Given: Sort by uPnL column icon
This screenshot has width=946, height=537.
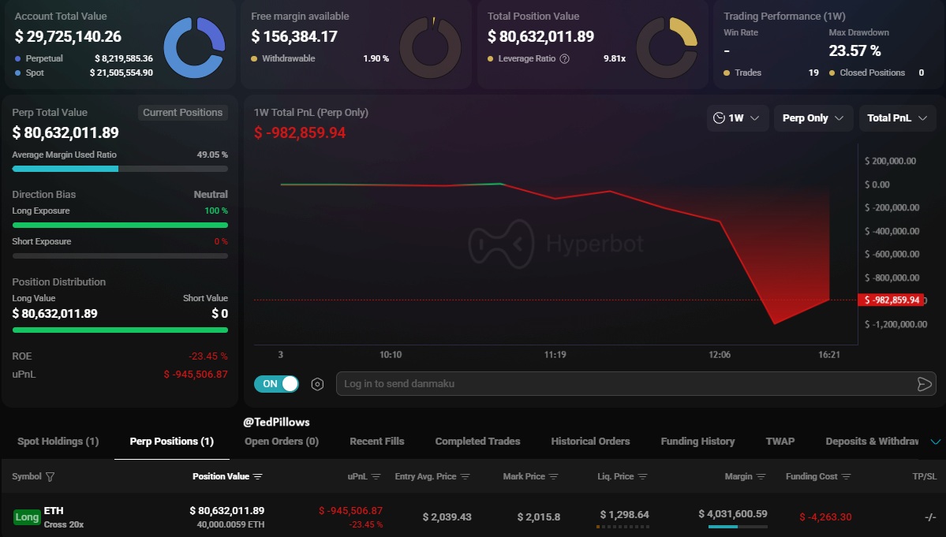Looking at the screenshot, I should tap(376, 477).
